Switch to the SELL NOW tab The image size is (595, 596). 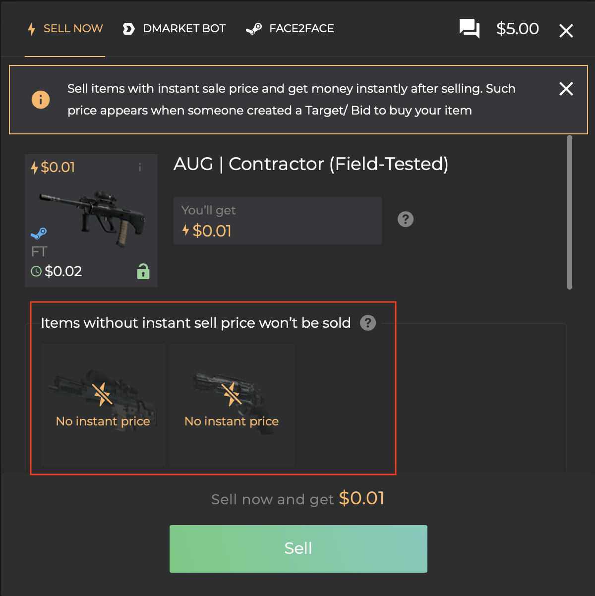click(x=65, y=29)
